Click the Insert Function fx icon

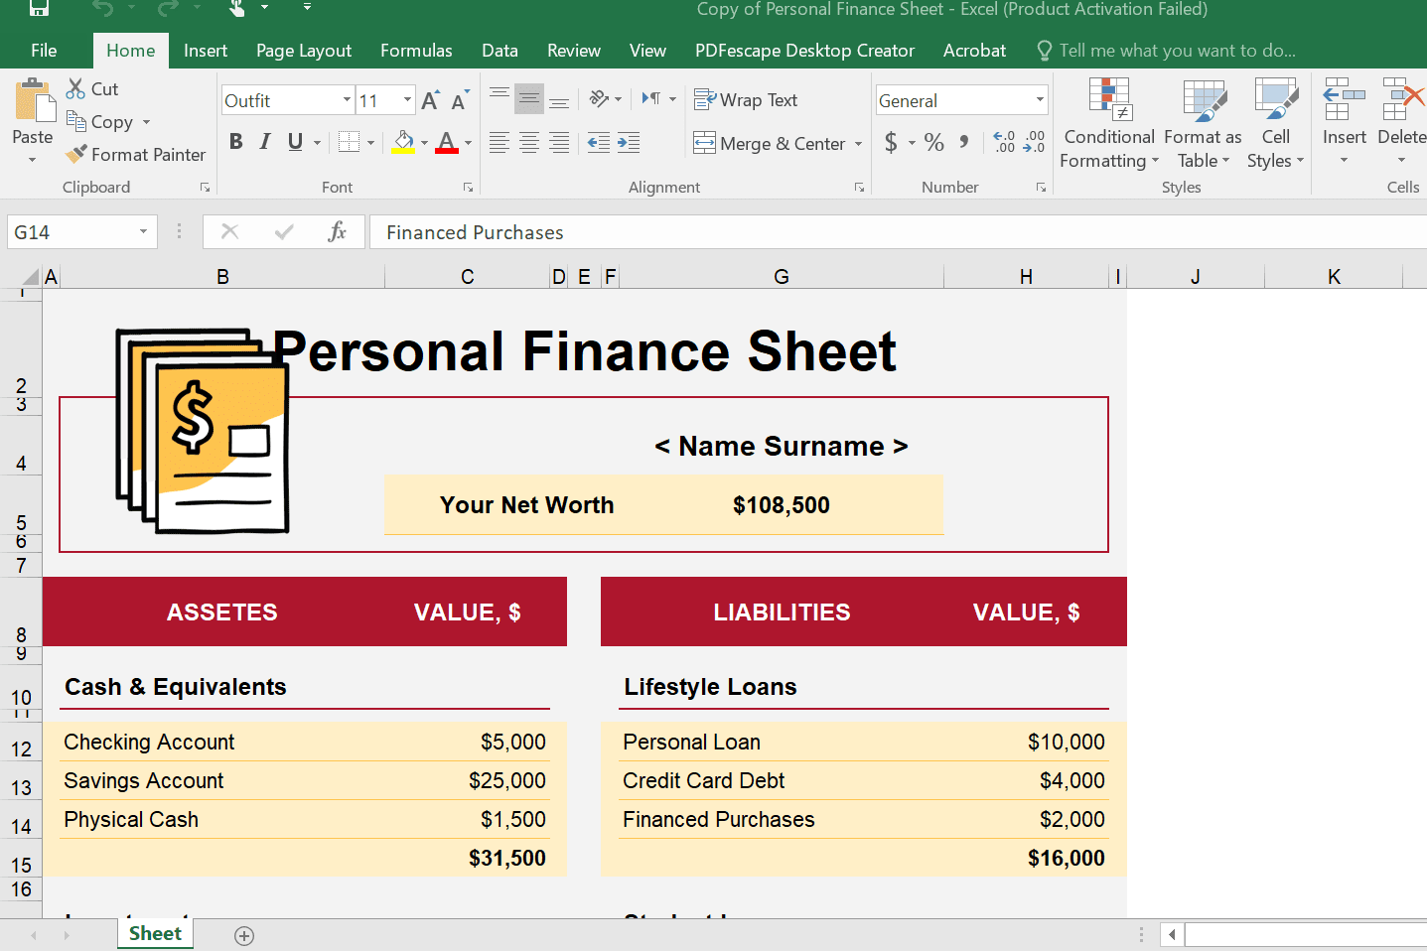point(338,232)
